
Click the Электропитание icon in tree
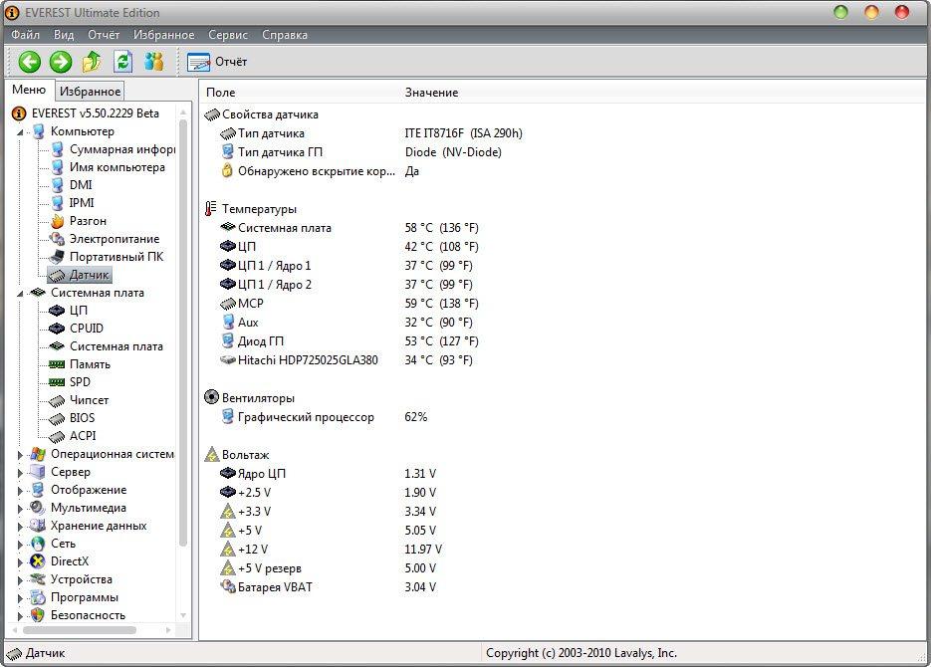click(x=57, y=239)
